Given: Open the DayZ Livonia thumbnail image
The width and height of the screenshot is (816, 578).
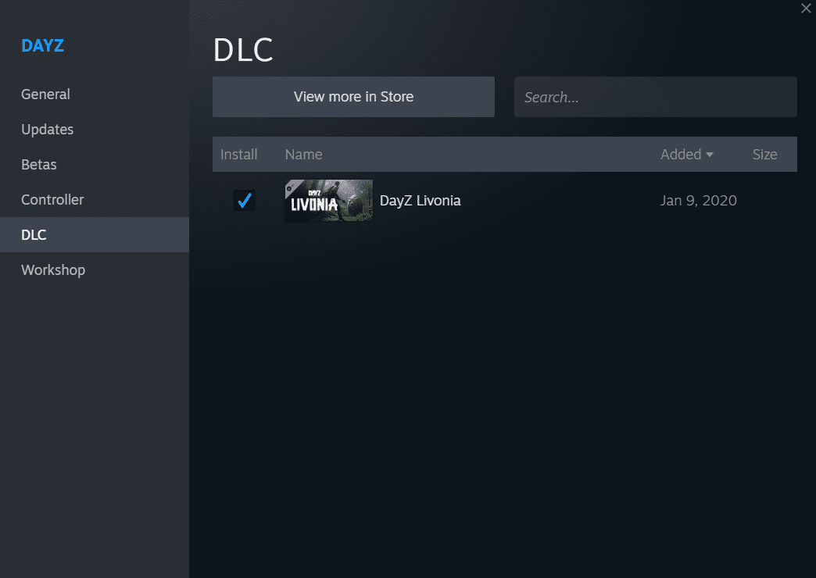Looking at the screenshot, I should point(328,201).
